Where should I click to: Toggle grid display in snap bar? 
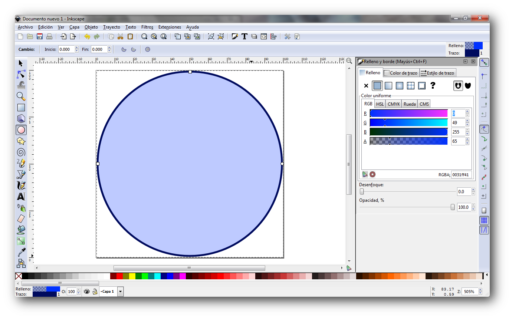click(x=484, y=220)
